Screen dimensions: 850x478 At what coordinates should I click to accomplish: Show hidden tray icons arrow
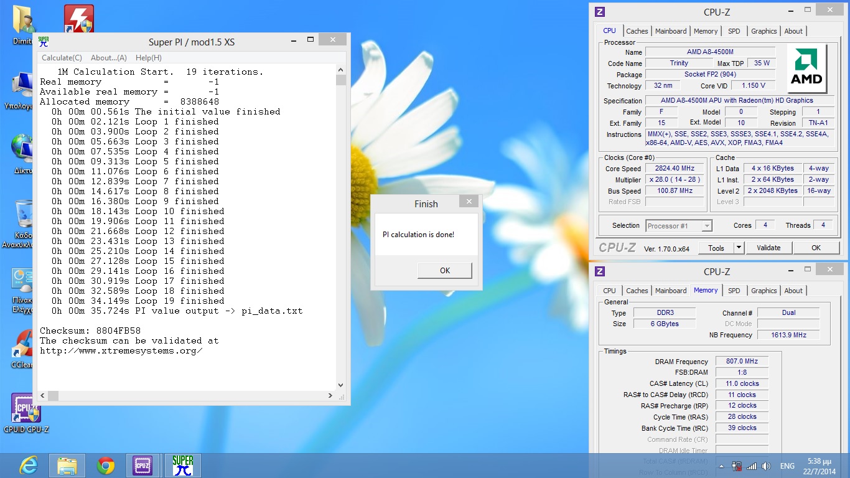(722, 466)
